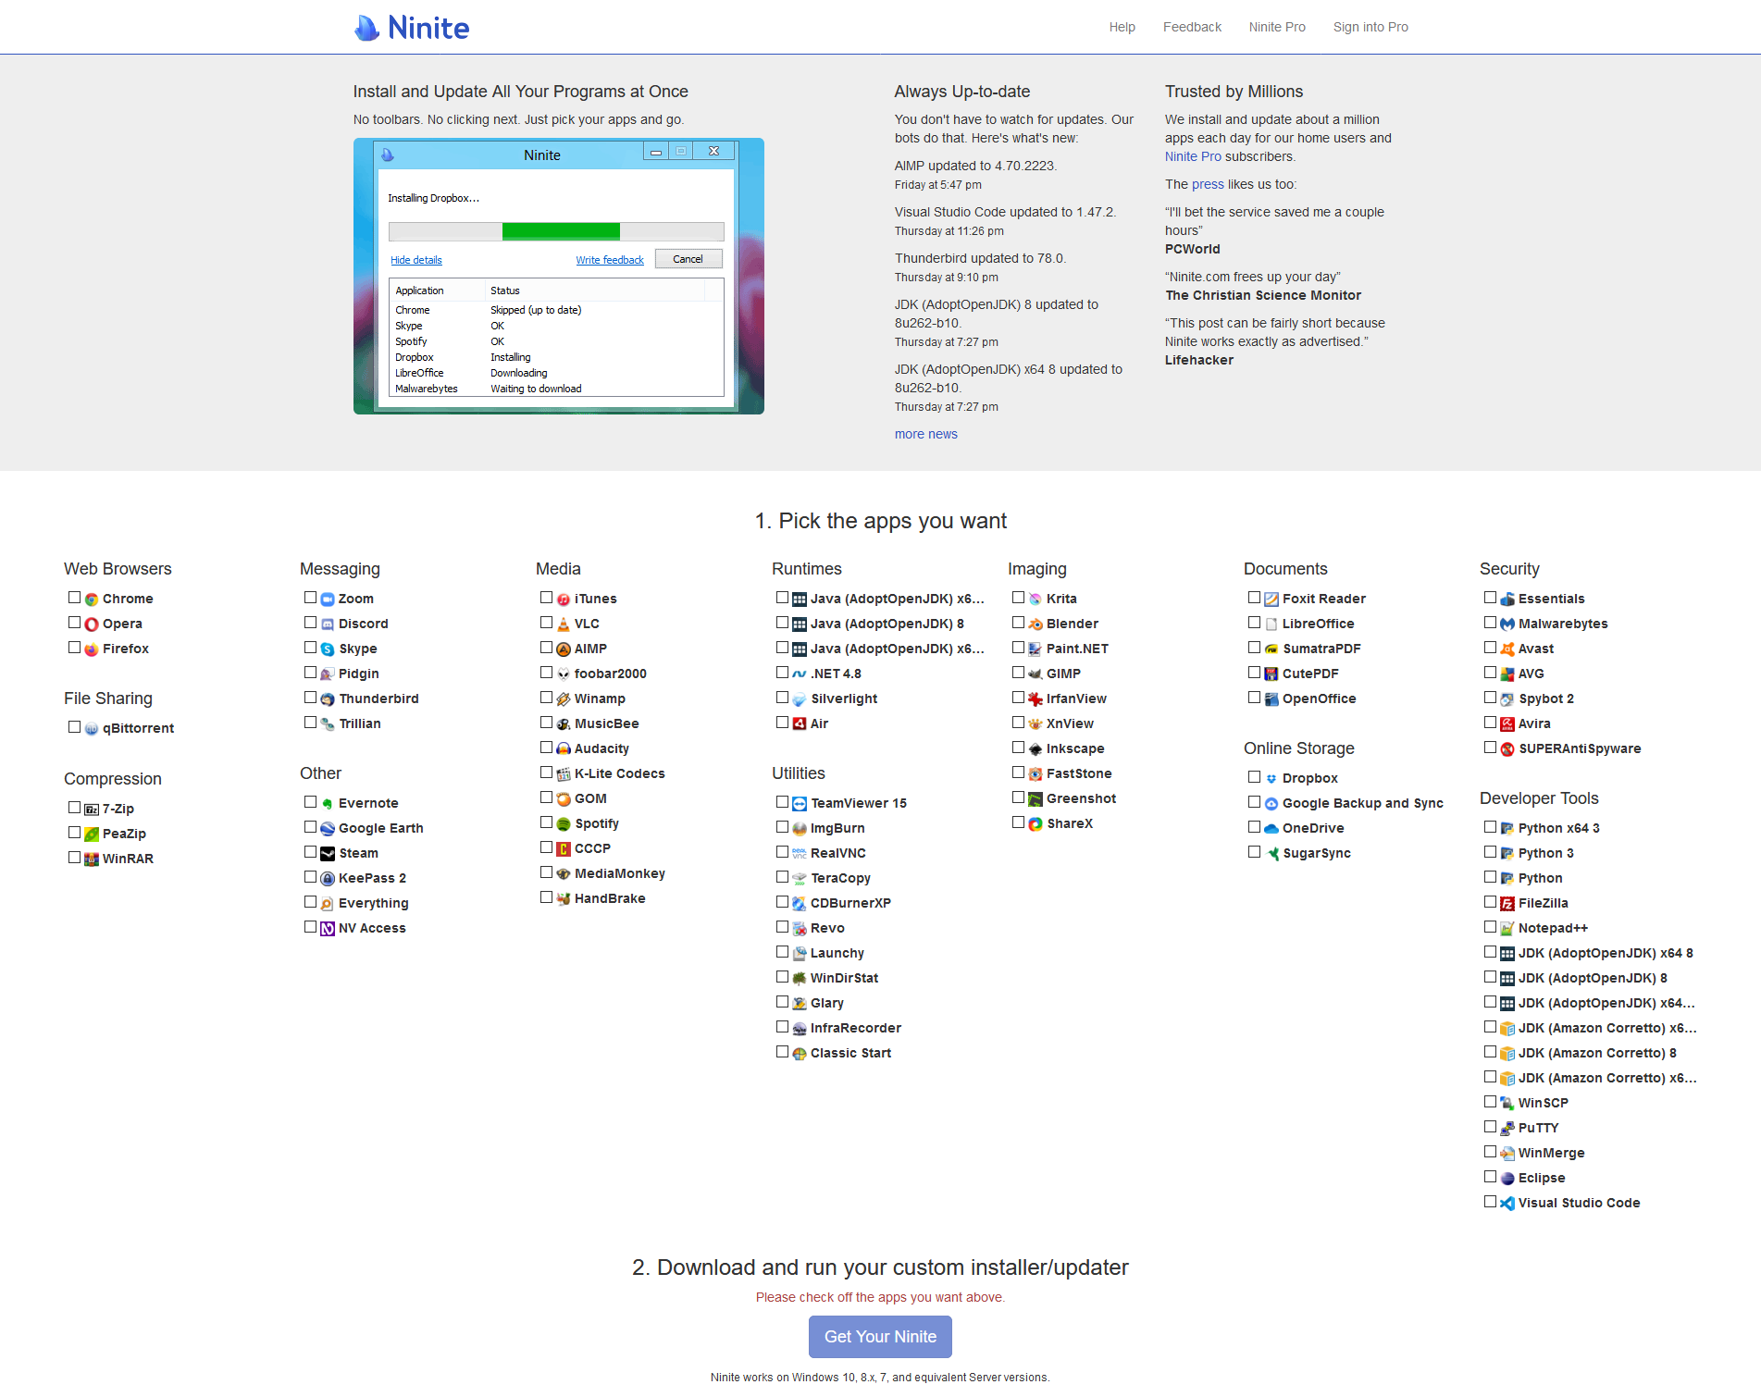Screen dimensions: 1761x1397
Task: Select the 7-Zip icon under Compression
Action: tap(91, 808)
